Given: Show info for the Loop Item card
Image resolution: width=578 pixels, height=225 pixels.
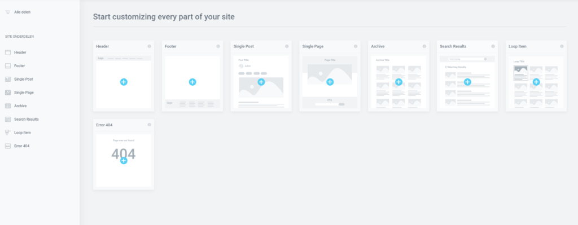Looking at the screenshot, I should coord(562,46).
